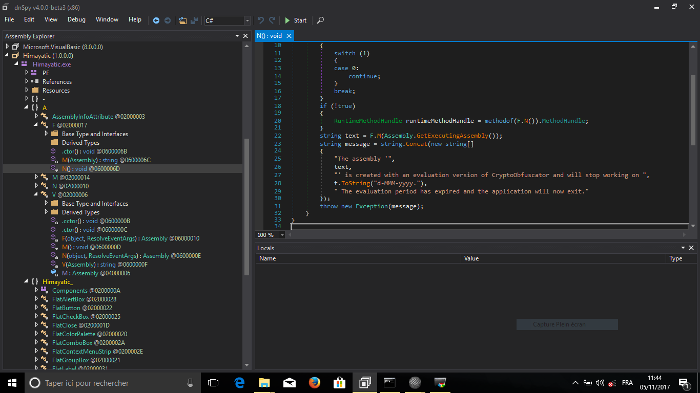Image resolution: width=700 pixels, height=393 pixels.
Task: Open Task View from the taskbar
Action: tap(213, 383)
